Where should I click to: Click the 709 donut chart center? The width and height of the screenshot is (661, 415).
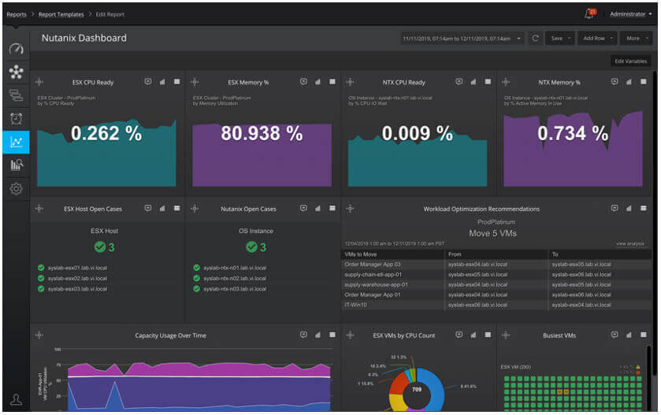tap(417, 390)
